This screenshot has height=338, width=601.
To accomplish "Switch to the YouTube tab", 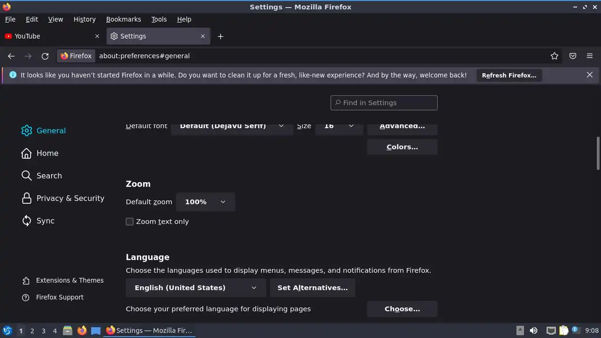I will pyautogui.click(x=53, y=36).
